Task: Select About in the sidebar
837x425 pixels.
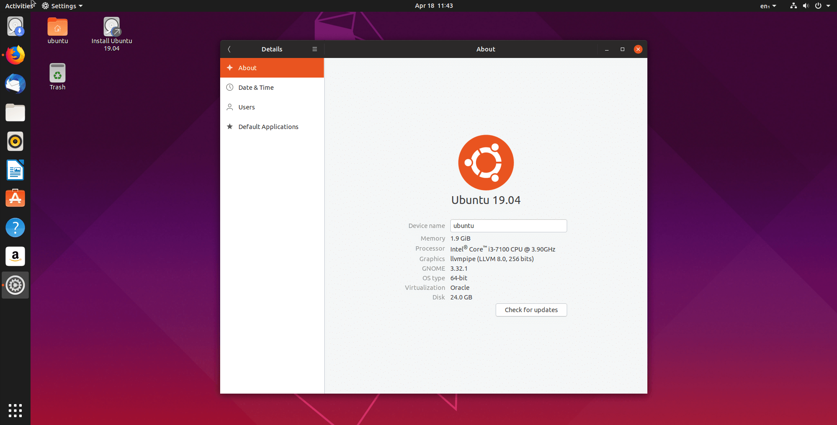Action: (272, 68)
